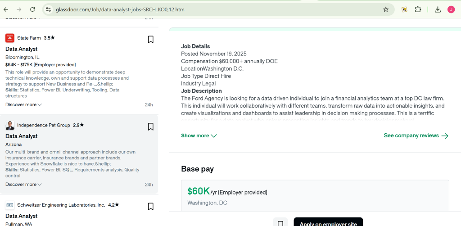Save the Schweitzer Engineering Laboratories job bookmark

150,207
